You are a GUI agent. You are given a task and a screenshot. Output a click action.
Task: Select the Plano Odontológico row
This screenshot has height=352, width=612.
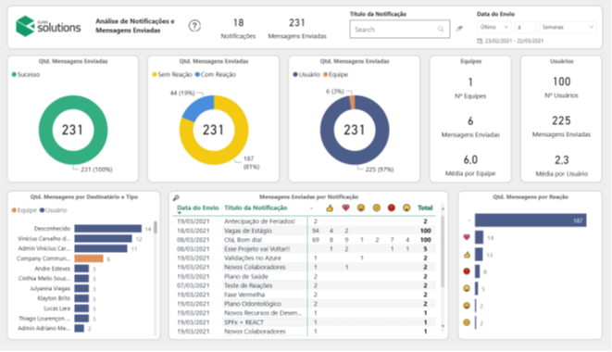tap(305, 304)
